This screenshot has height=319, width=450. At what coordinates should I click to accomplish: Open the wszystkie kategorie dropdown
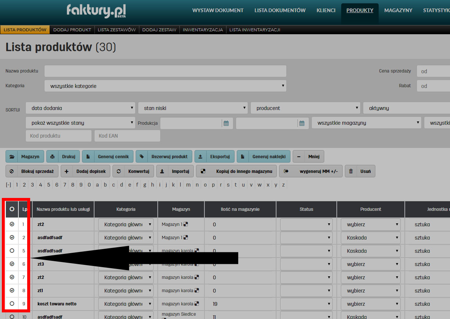(x=165, y=85)
